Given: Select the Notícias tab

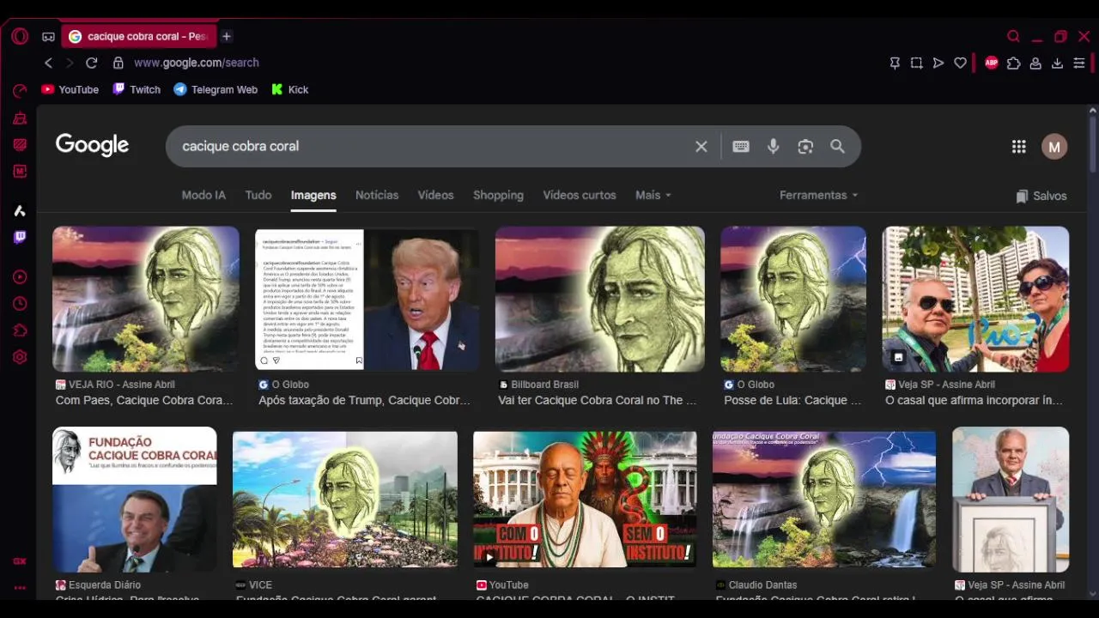Looking at the screenshot, I should click(377, 195).
